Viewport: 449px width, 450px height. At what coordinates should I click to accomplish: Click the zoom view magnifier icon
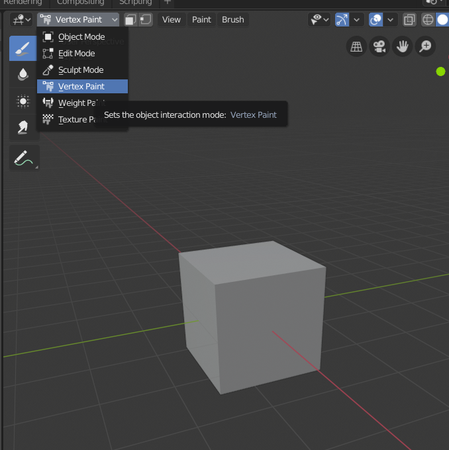coord(425,46)
